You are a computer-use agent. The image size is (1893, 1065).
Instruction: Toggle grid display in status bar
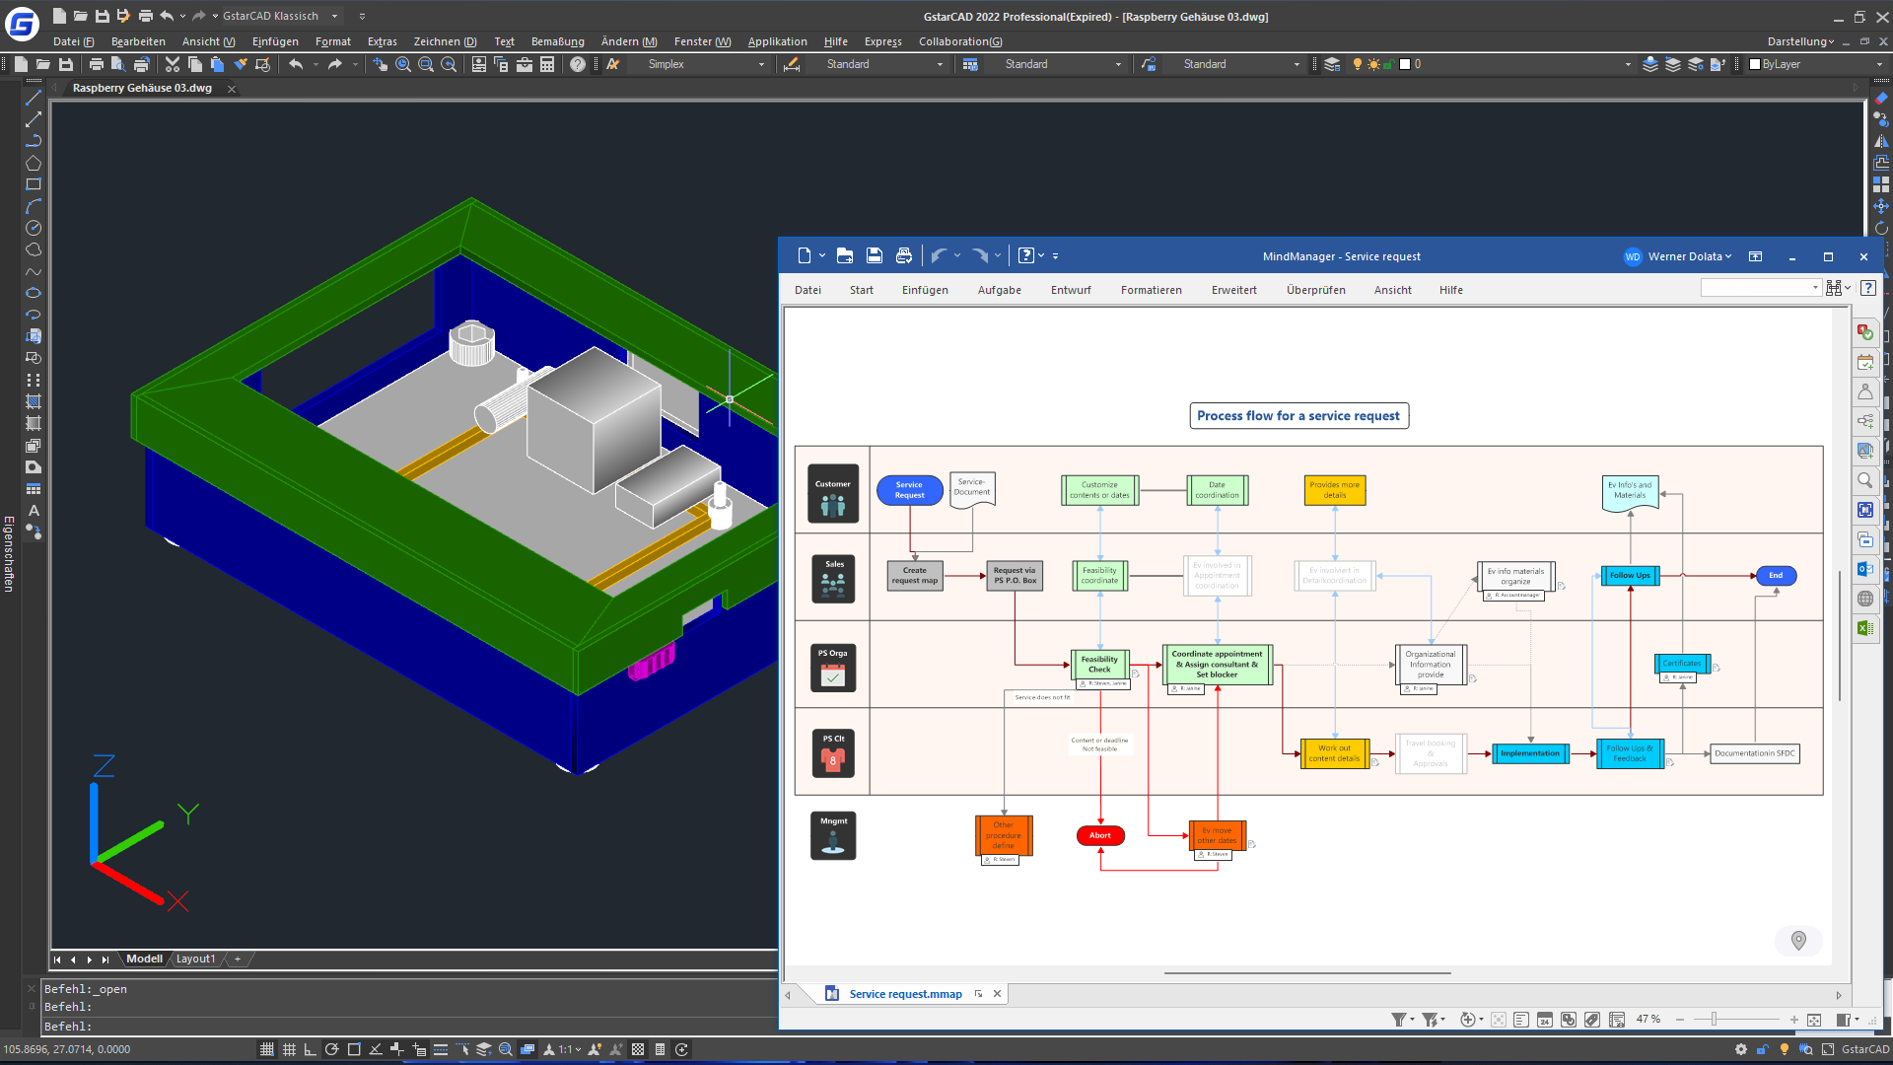[289, 1049]
